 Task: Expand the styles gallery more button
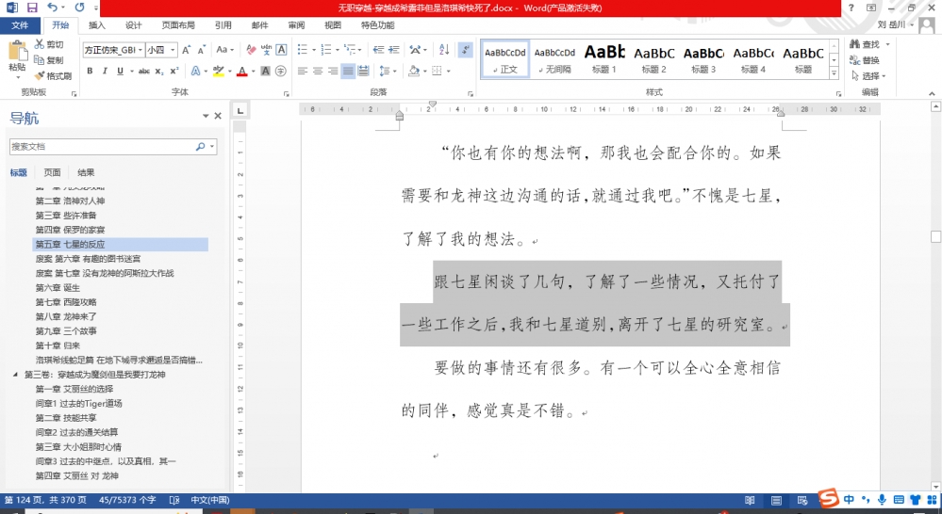click(834, 73)
